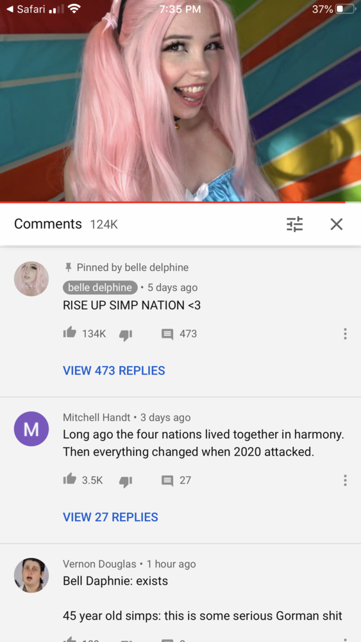361x642 pixels.
Task: Open Vernon Douglas's profile picture
Action: [31, 575]
